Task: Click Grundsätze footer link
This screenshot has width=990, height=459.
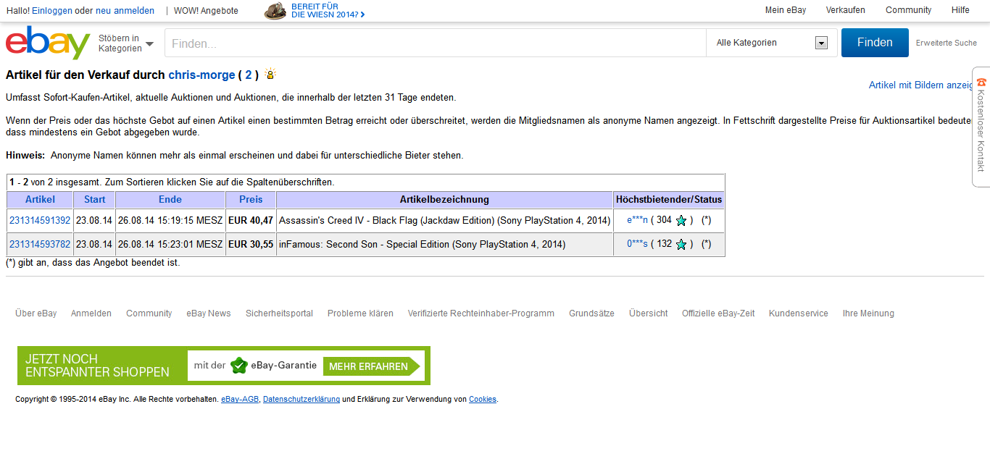Action: [x=591, y=313]
